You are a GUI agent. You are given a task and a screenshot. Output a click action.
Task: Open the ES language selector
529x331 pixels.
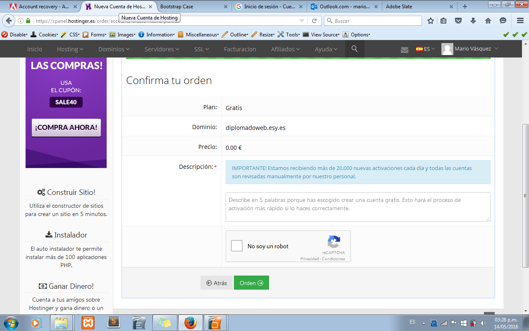click(x=425, y=49)
